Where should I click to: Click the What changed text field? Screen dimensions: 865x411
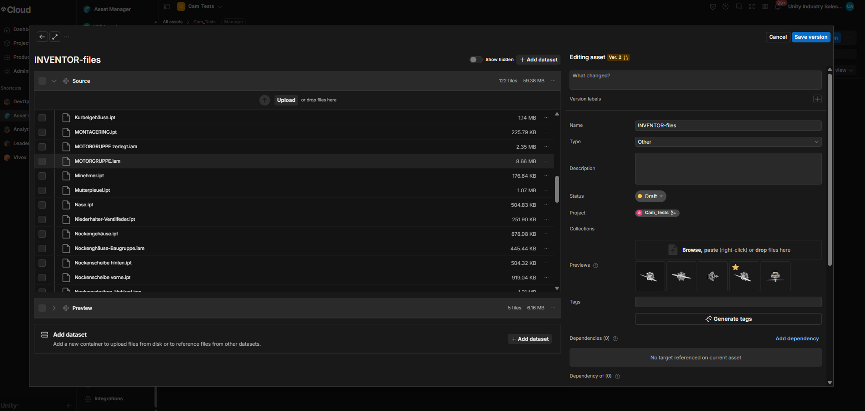point(695,80)
